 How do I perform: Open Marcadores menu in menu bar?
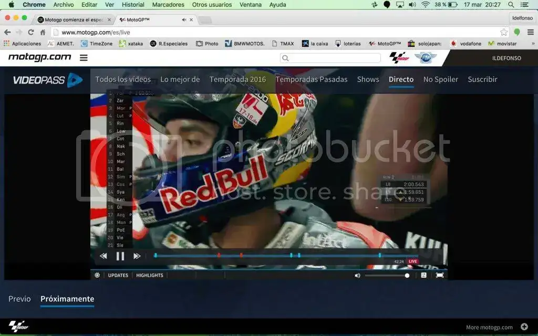point(168,4)
